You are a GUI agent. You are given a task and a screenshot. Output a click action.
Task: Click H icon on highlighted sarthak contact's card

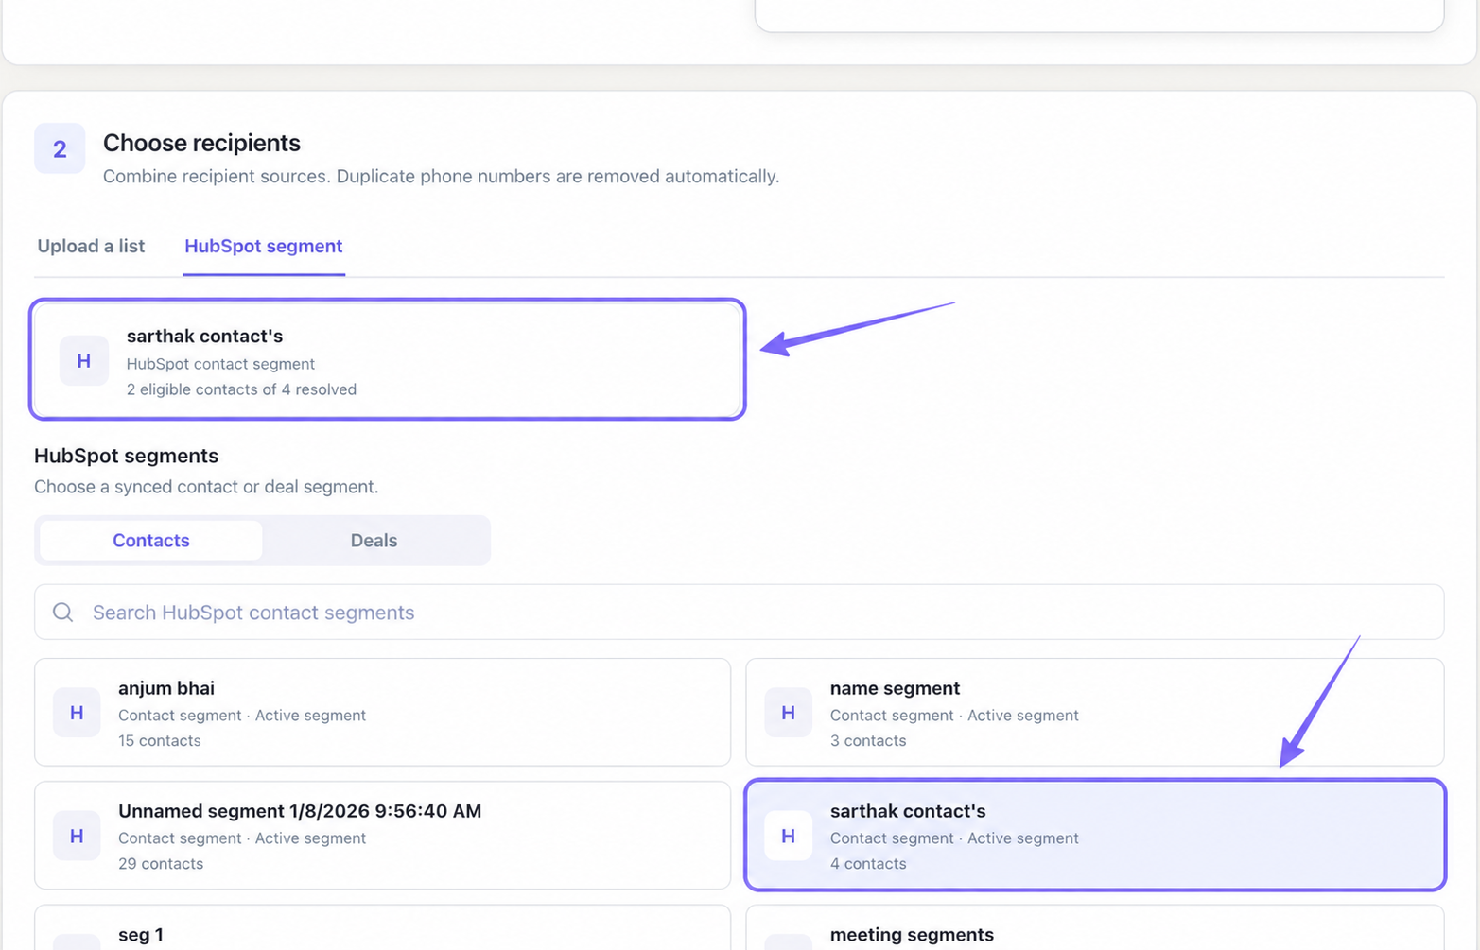pos(788,836)
